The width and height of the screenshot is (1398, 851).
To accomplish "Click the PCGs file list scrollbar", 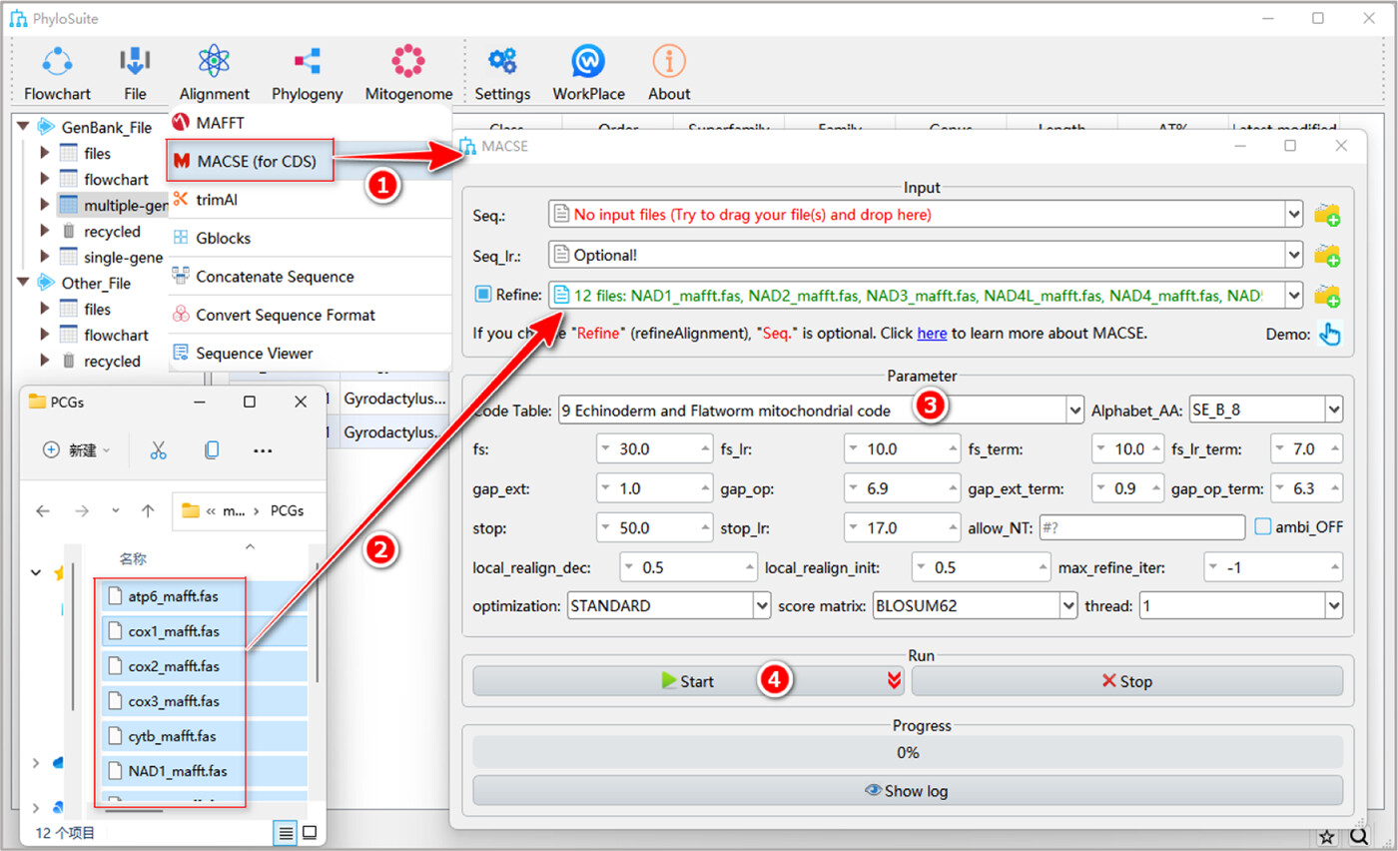I will click(x=318, y=621).
